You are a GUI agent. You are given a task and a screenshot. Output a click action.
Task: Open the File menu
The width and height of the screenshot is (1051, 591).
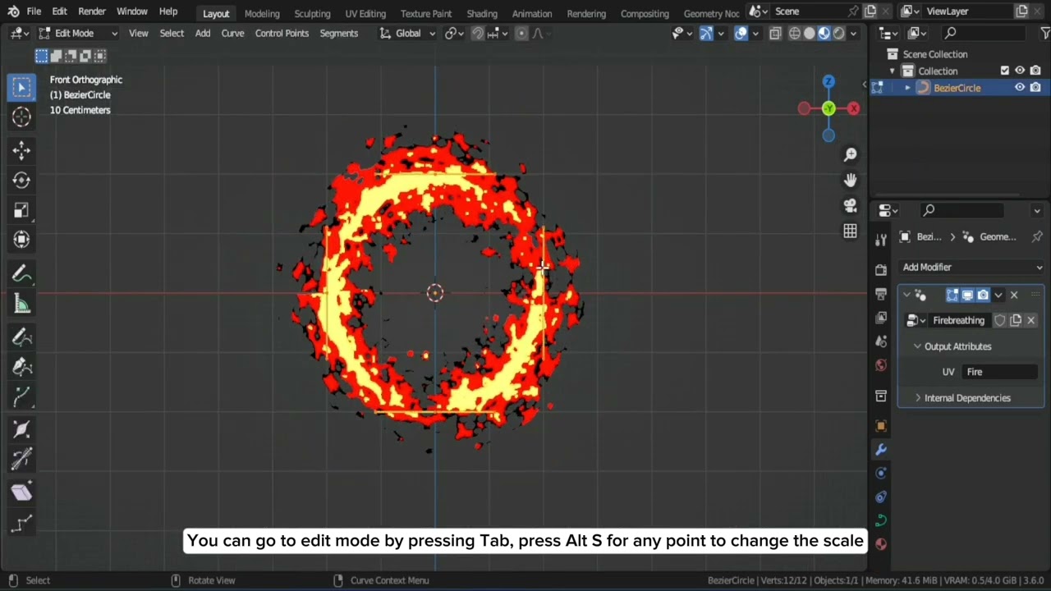[34, 11]
